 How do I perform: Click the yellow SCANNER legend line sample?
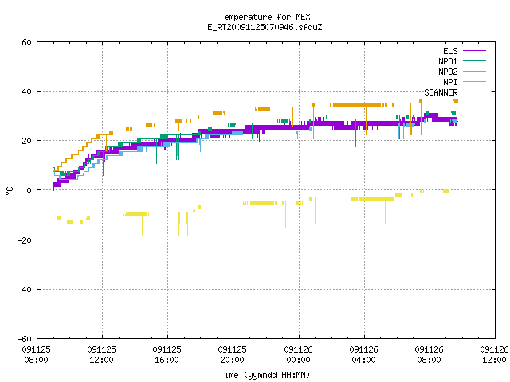click(474, 92)
